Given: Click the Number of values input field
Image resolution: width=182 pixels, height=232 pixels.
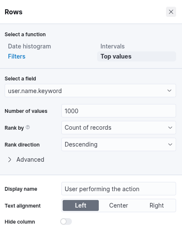Looking at the screenshot, I should click(119, 111).
